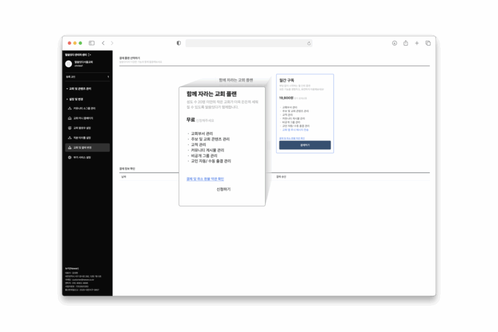The image size is (498, 332).
Task: Open 부가 서비스 설정 in the sidebar
Action: coord(83,157)
